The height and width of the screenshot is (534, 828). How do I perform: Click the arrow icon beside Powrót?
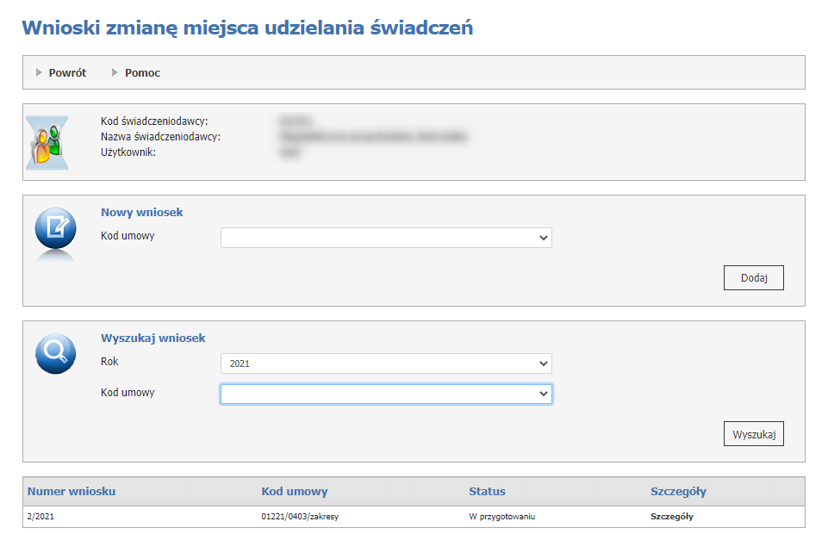click(x=39, y=73)
